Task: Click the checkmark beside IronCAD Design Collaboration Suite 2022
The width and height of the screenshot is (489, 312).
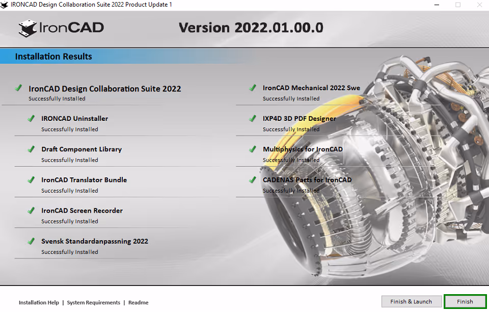Action: click(x=18, y=88)
